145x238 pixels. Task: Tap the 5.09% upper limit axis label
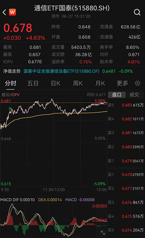click(x=100, y=101)
